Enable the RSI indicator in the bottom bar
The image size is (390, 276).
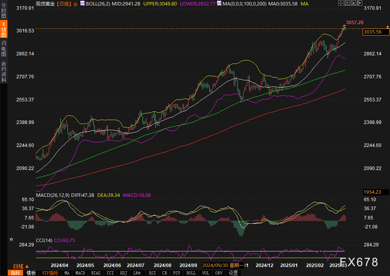[x=152, y=273]
